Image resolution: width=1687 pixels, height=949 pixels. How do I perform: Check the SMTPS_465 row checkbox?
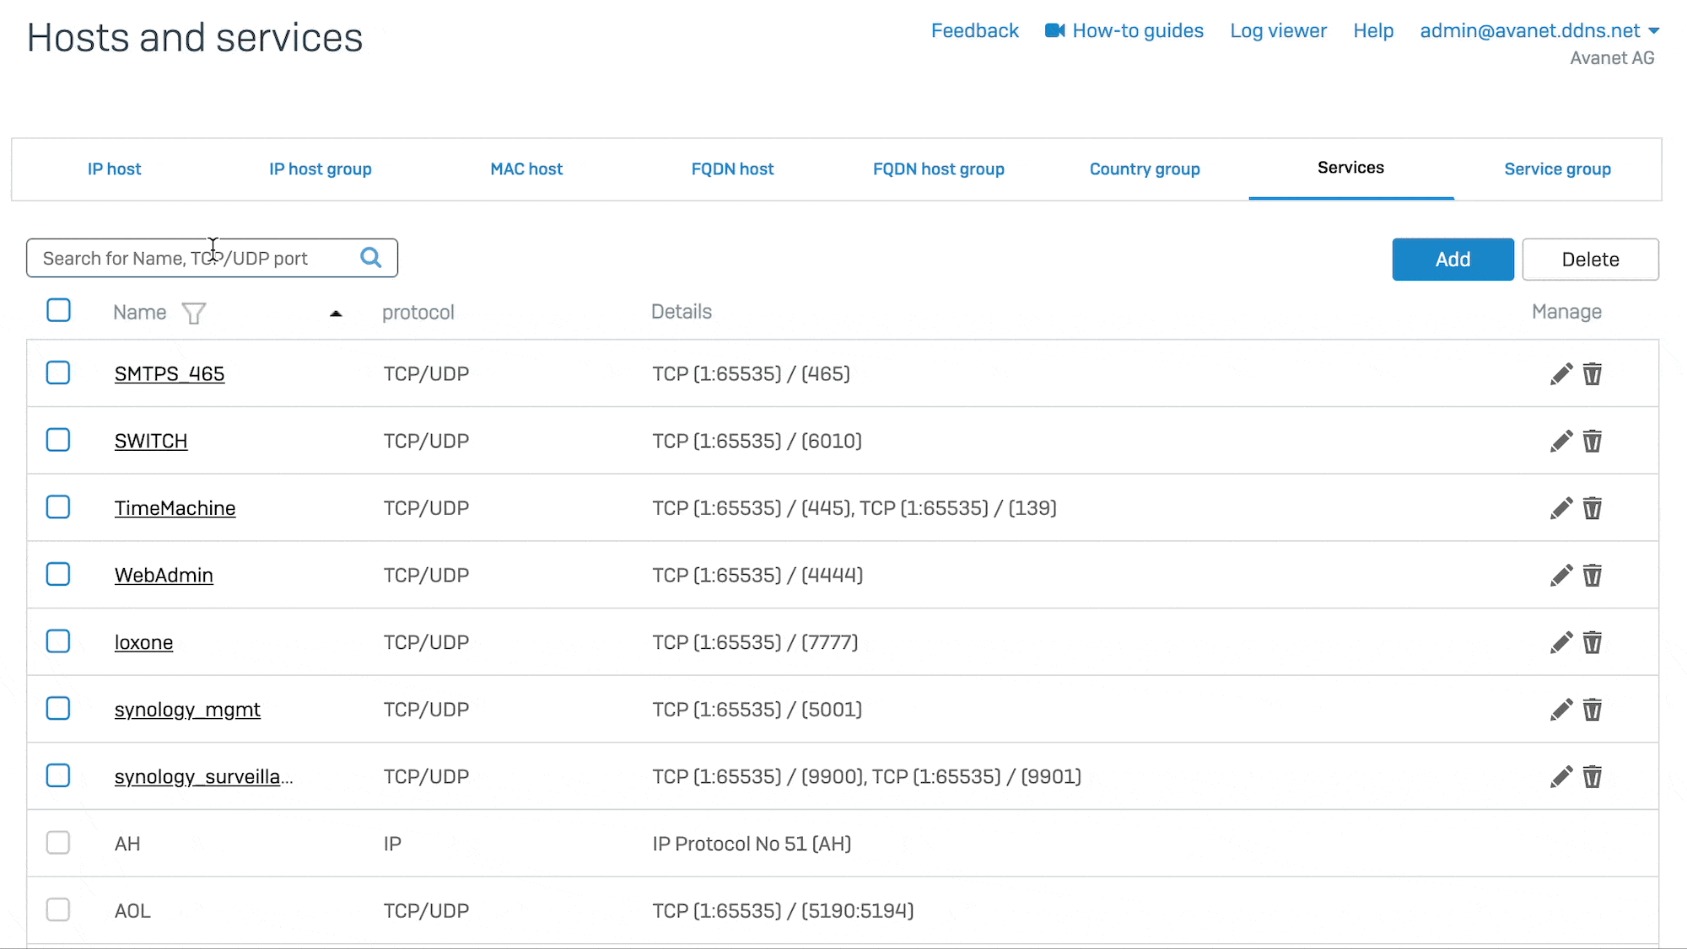coord(58,373)
